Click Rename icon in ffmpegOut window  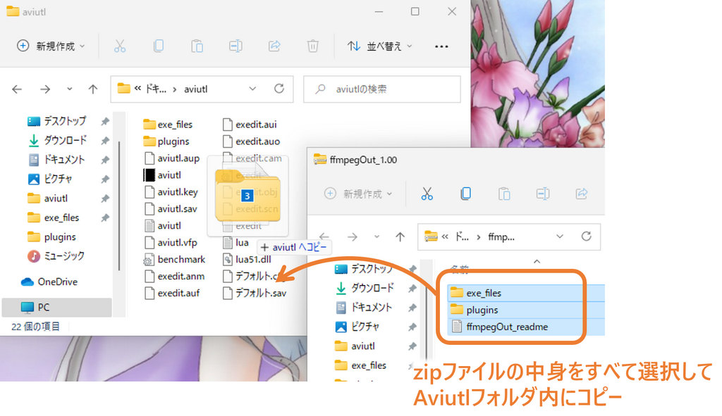543,194
